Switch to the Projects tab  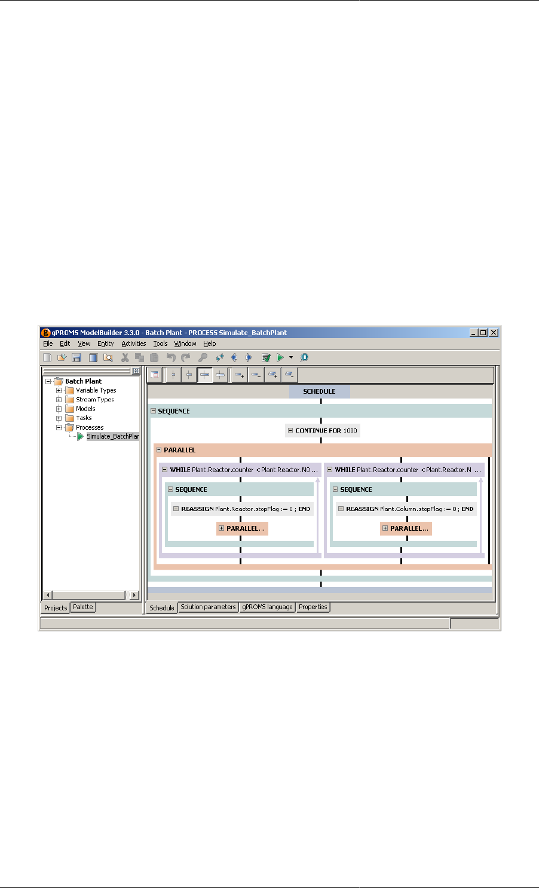tap(56, 608)
